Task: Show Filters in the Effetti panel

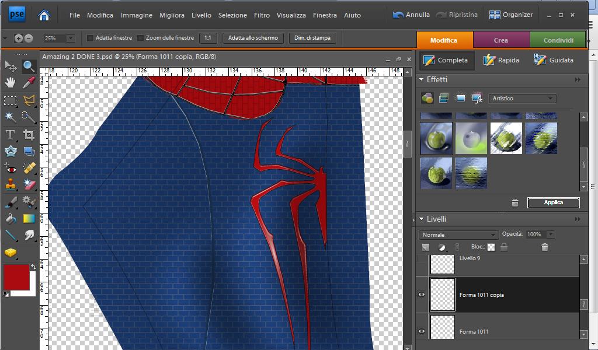Action: click(427, 98)
